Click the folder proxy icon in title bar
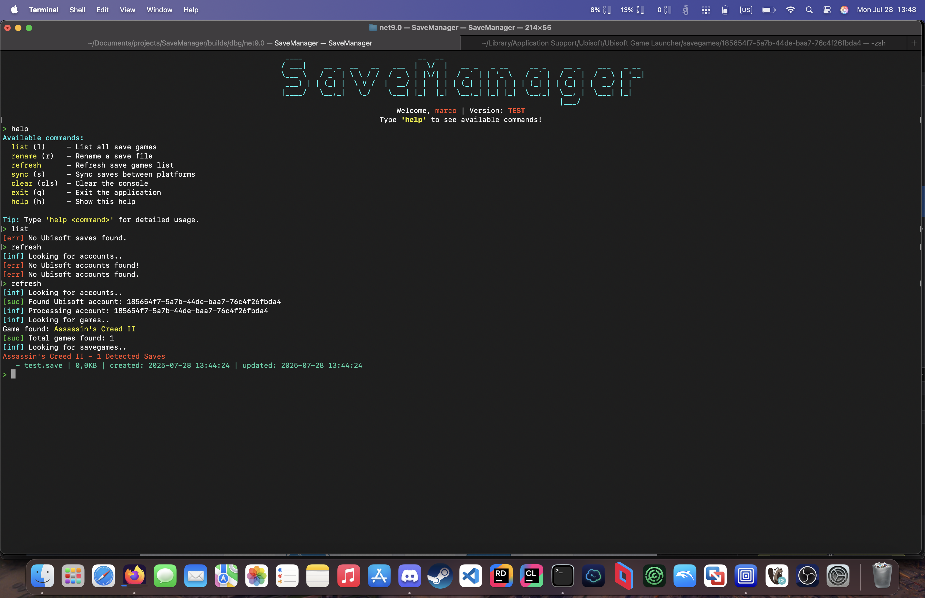 tap(373, 28)
